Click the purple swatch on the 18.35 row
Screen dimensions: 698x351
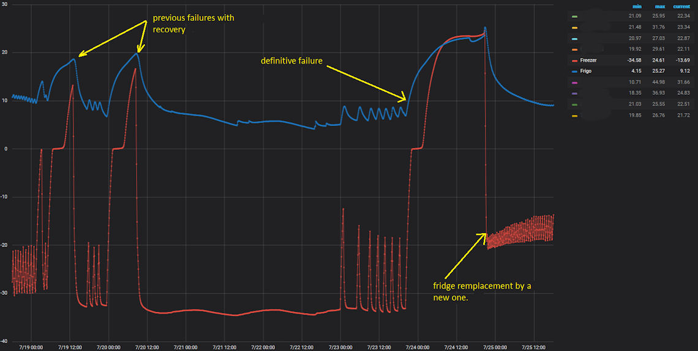click(574, 94)
